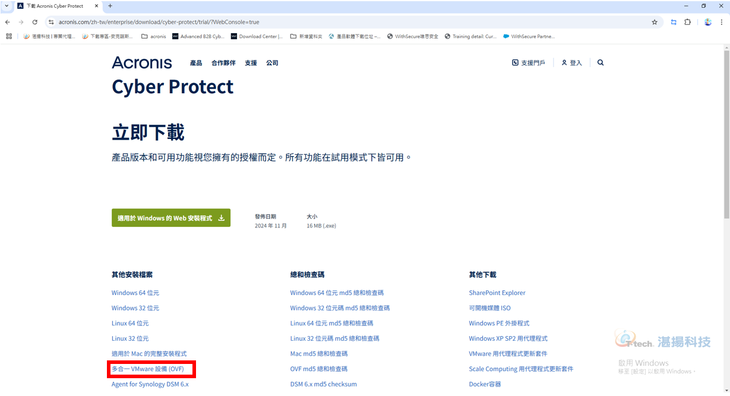Click the 16 MB (.exe) size text

pyautogui.click(x=321, y=226)
